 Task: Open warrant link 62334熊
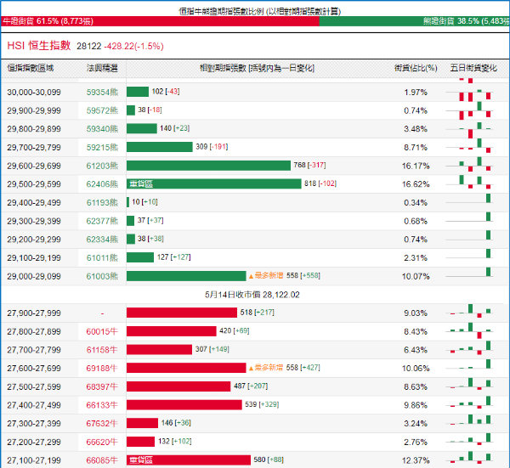coord(102,240)
